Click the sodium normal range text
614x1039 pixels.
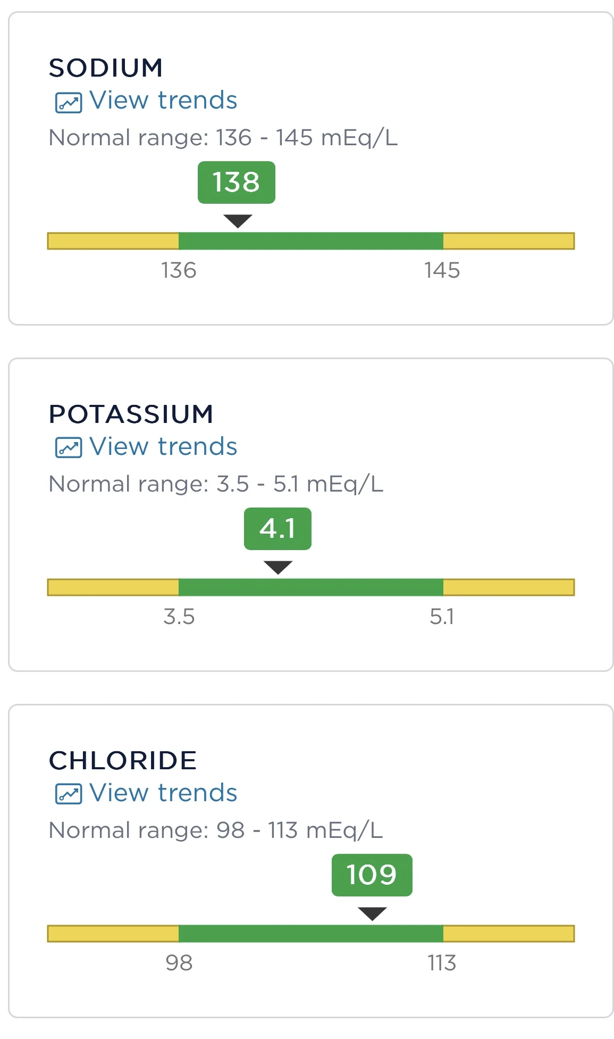click(x=223, y=138)
